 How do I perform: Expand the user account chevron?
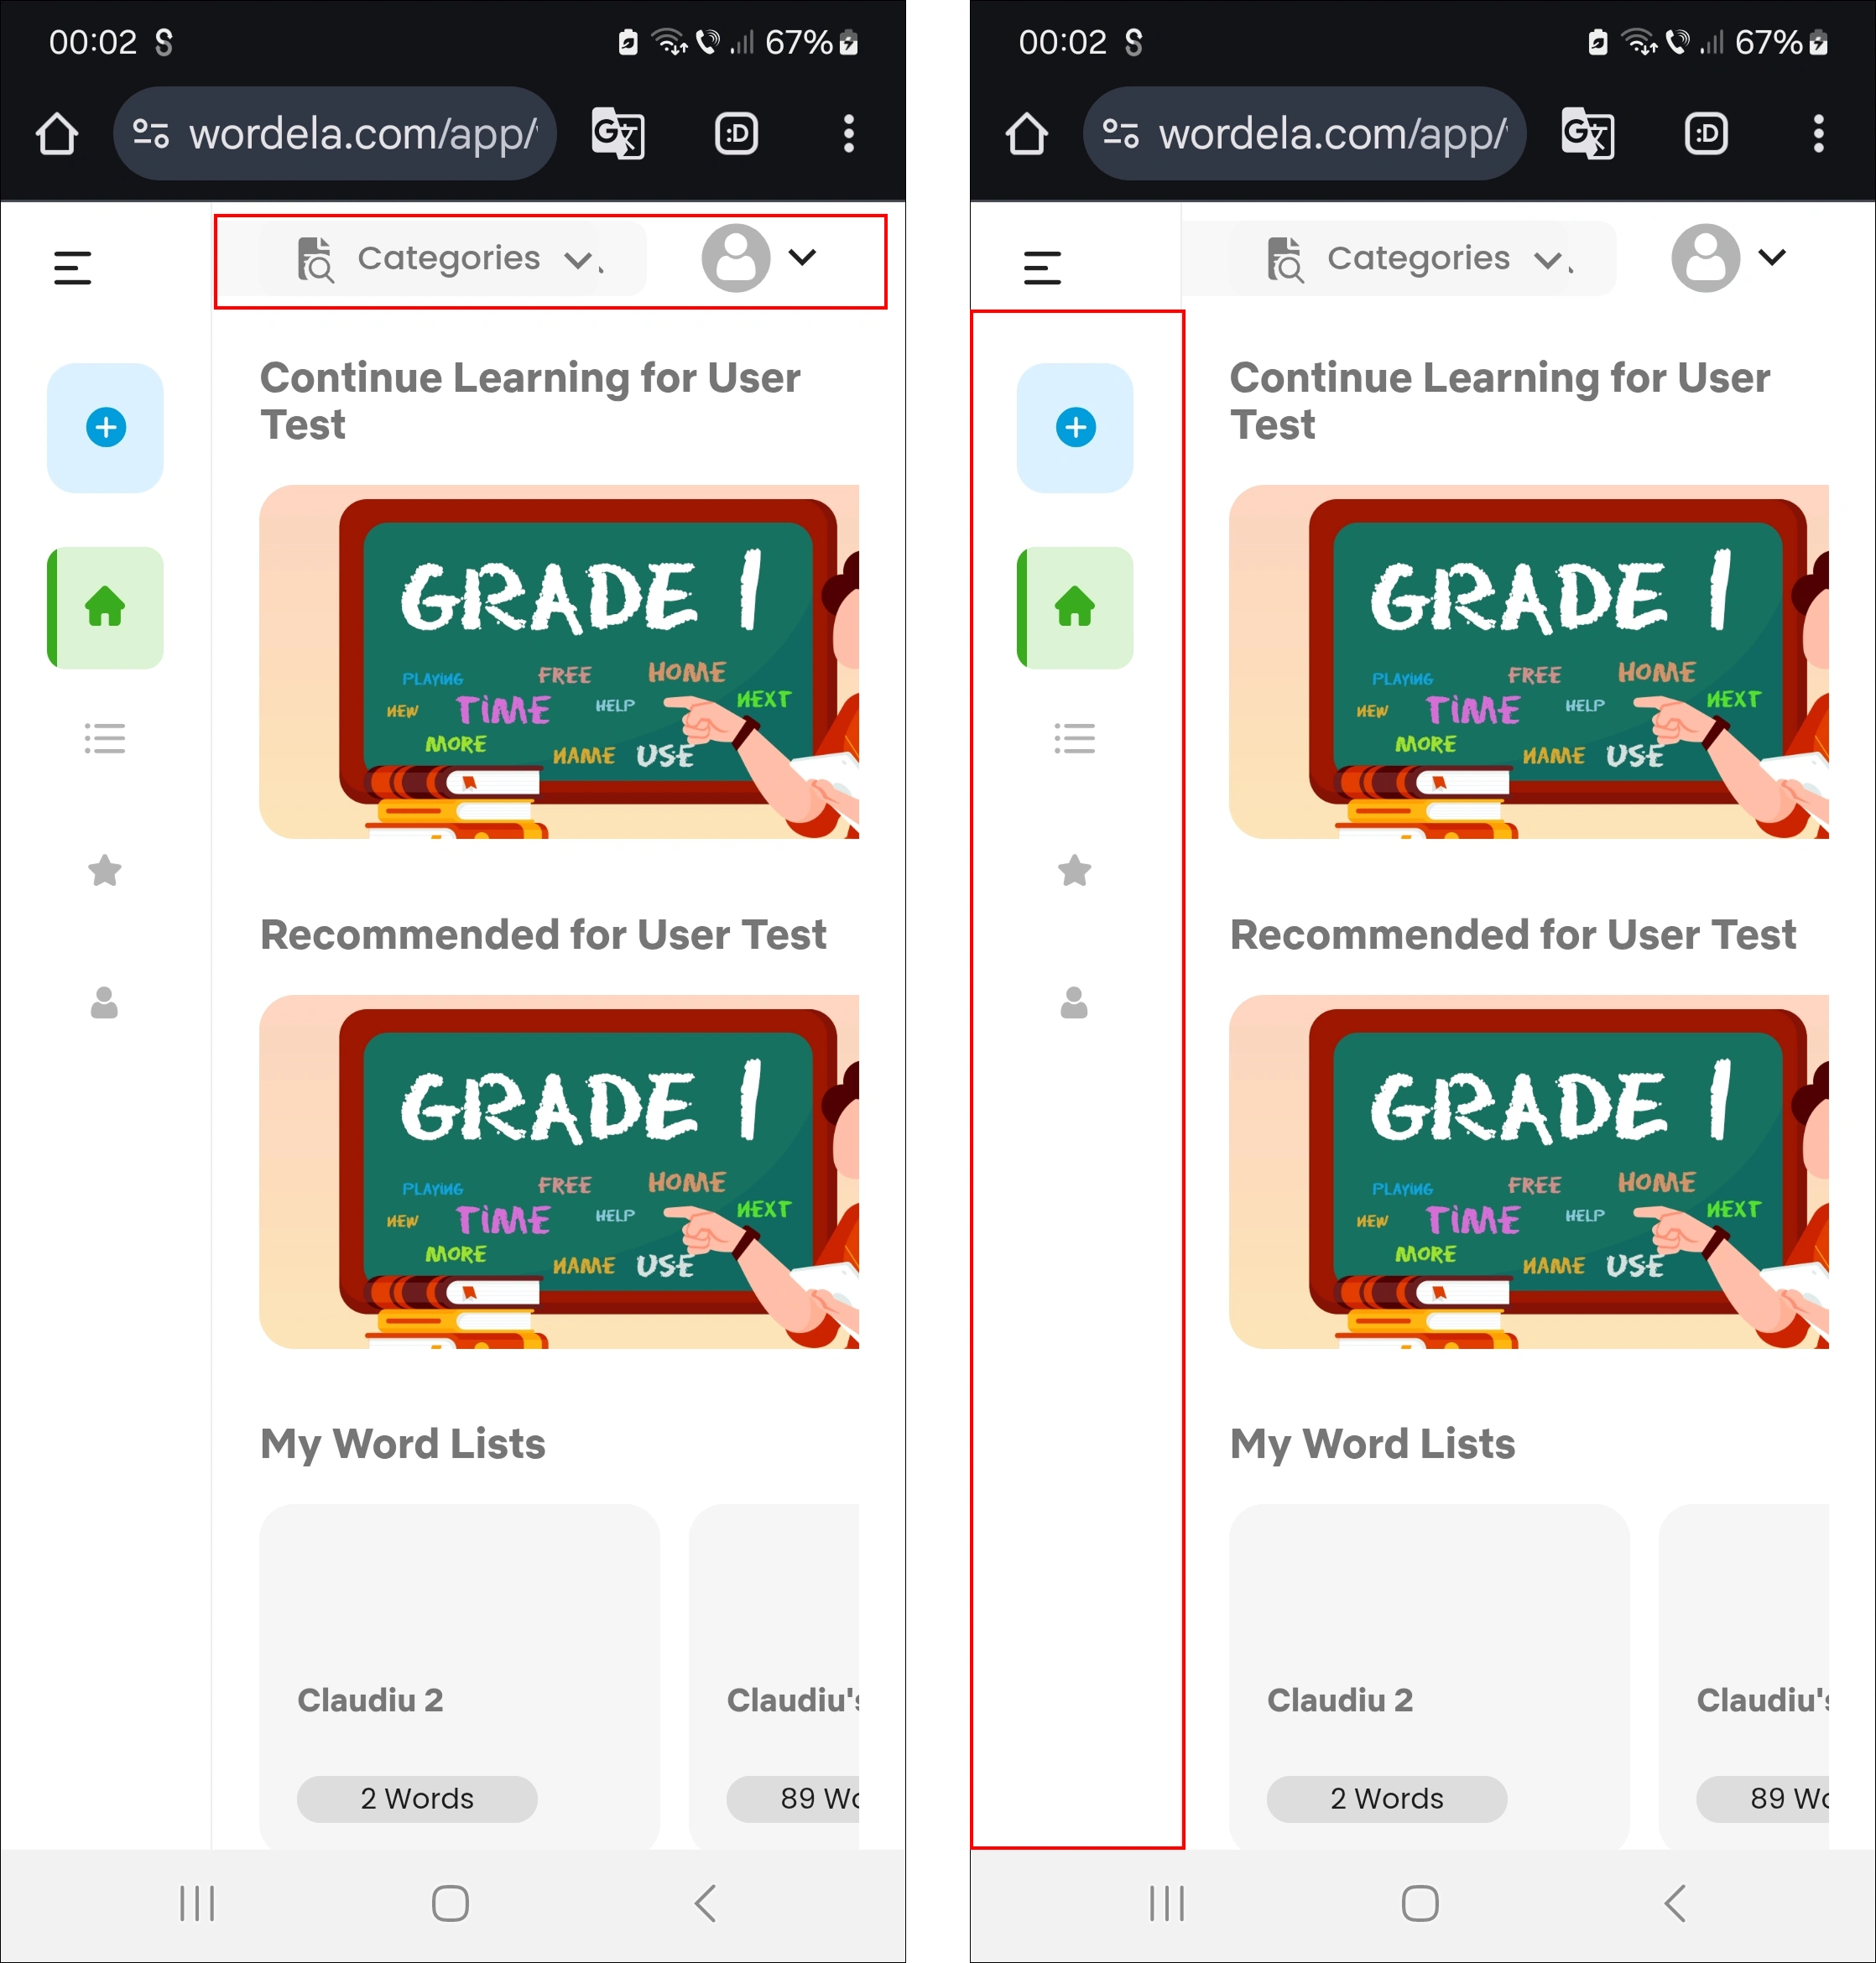coord(802,257)
